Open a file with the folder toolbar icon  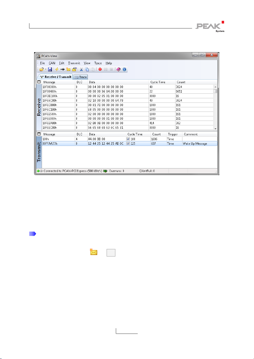point(42,69)
